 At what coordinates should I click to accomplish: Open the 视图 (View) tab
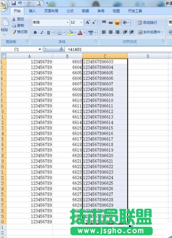[x=116, y=11]
